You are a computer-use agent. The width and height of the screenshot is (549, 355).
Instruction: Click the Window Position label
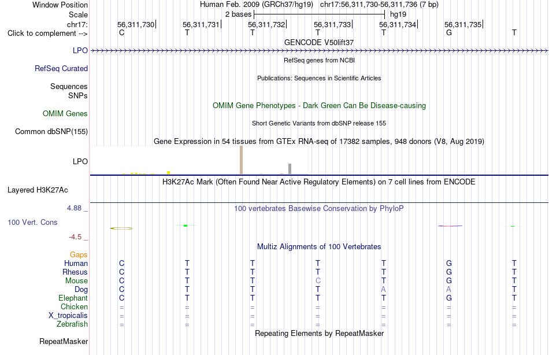point(60,5)
